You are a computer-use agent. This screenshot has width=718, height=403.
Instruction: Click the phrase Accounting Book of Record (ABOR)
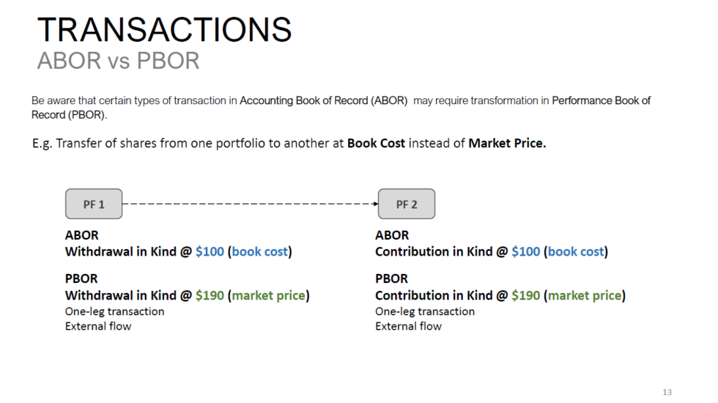click(x=323, y=100)
